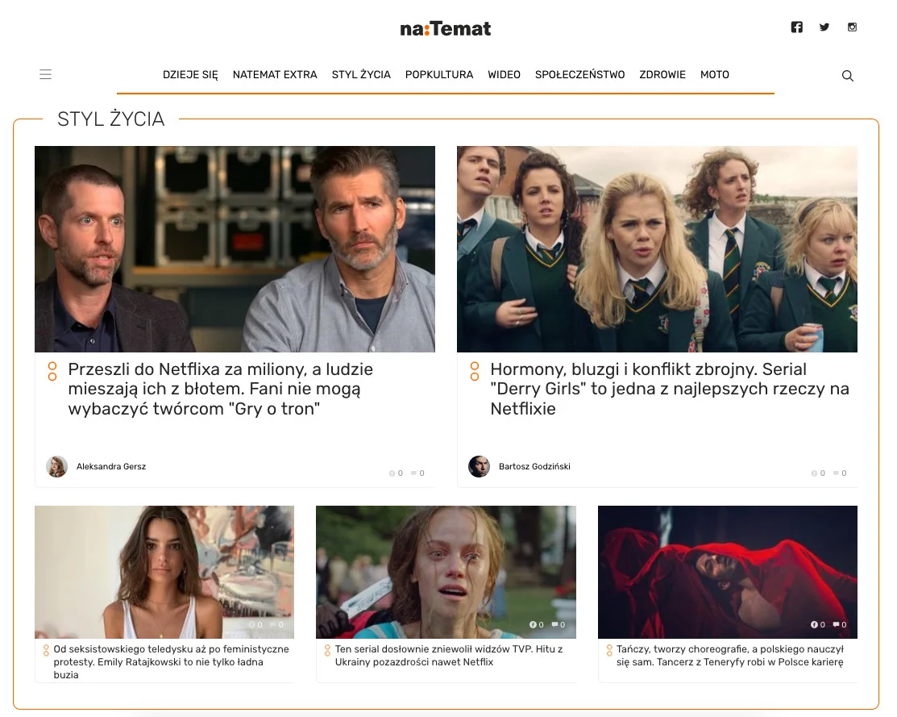Click author name Bartosz Godziński

pyautogui.click(x=534, y=467)
